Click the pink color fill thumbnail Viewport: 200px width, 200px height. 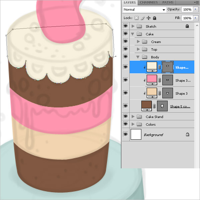coord(152,80)
